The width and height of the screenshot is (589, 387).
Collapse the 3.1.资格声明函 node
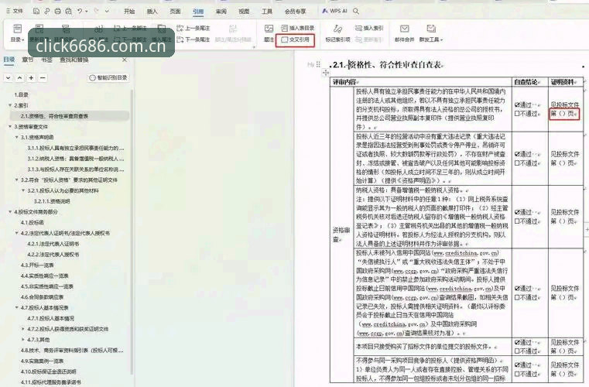click(x=16, y=137)
